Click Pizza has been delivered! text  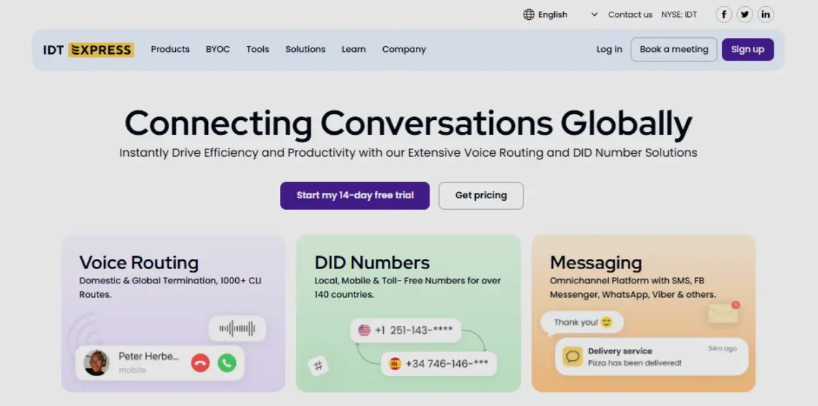click(x=635, y=363)
